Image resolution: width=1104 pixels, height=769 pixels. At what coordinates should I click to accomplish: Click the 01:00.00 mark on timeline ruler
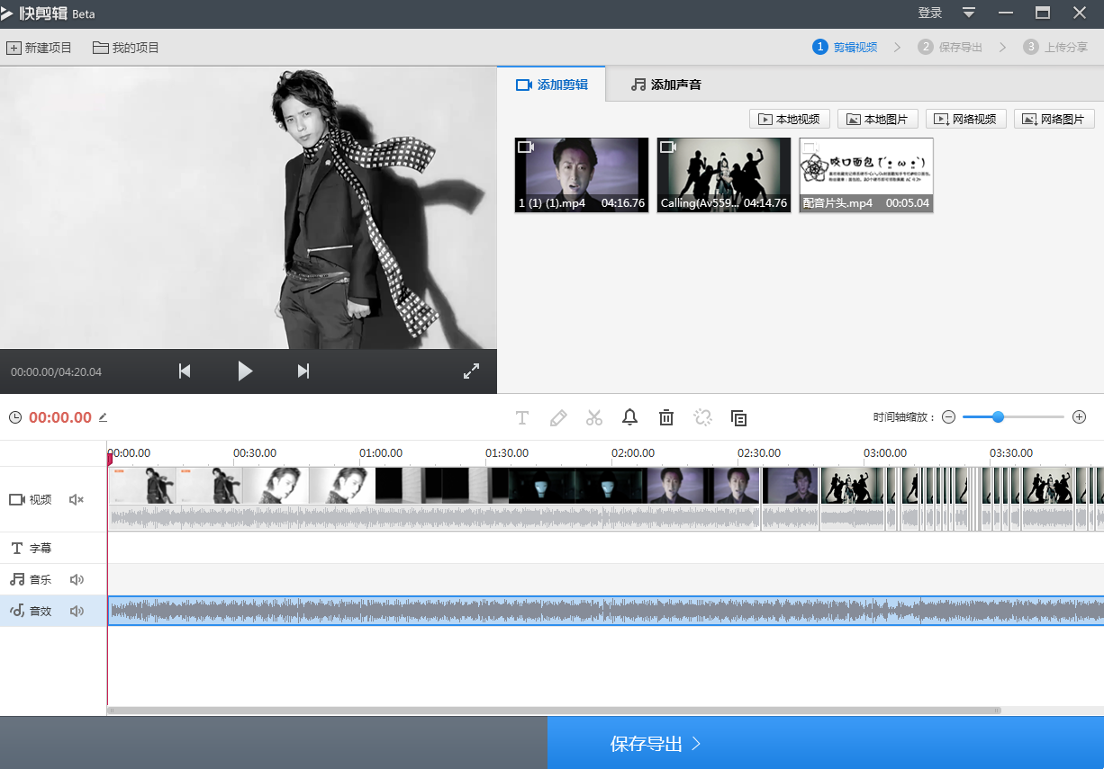381,452
